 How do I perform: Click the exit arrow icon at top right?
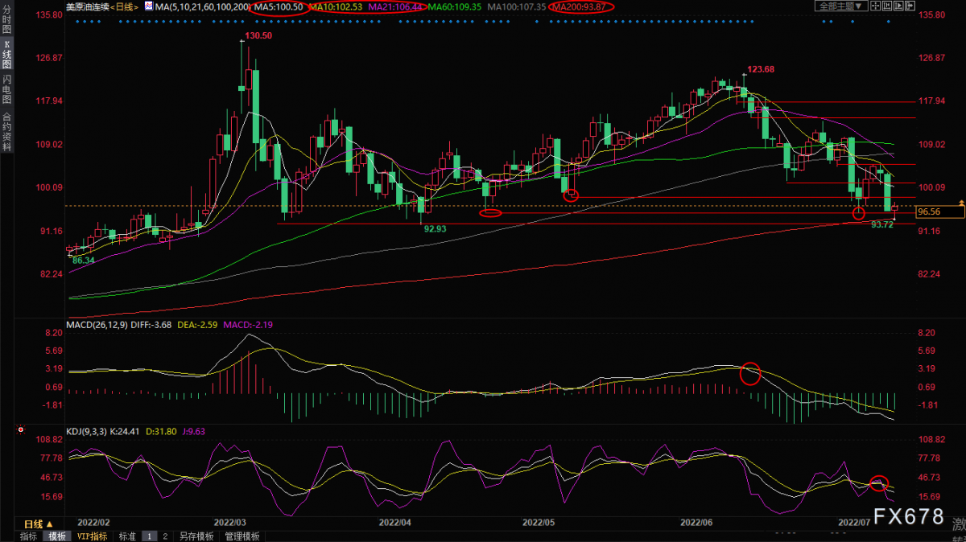point(910,6)
